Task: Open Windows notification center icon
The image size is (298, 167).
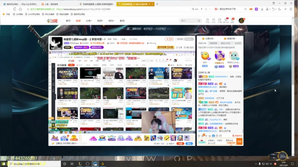Action: tap(292, 164)
